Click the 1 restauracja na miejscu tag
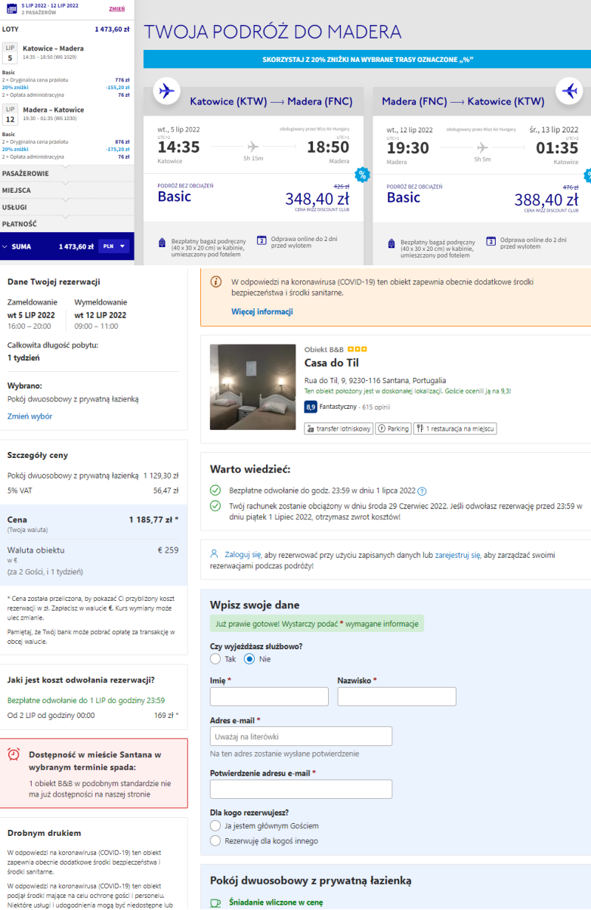The height and width of the screenshot is (910, 591). tap(455, 429)
